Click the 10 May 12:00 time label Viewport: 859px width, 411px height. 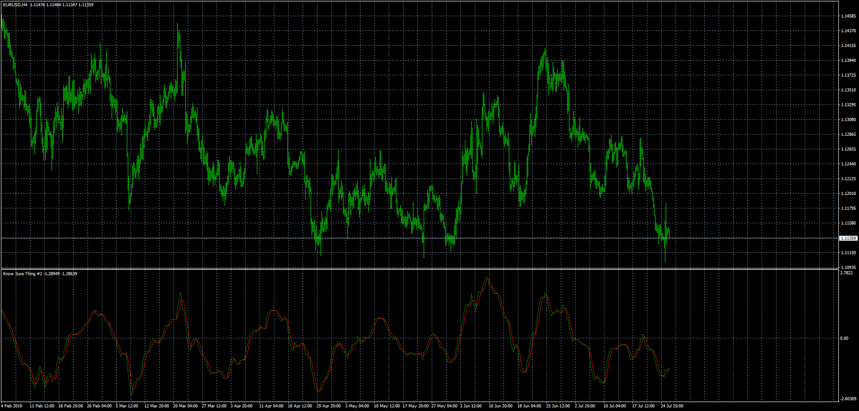click(x=387, y=406)
